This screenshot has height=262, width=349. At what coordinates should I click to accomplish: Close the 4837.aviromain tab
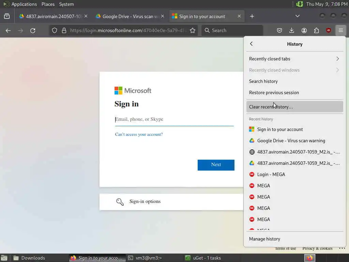86,16
